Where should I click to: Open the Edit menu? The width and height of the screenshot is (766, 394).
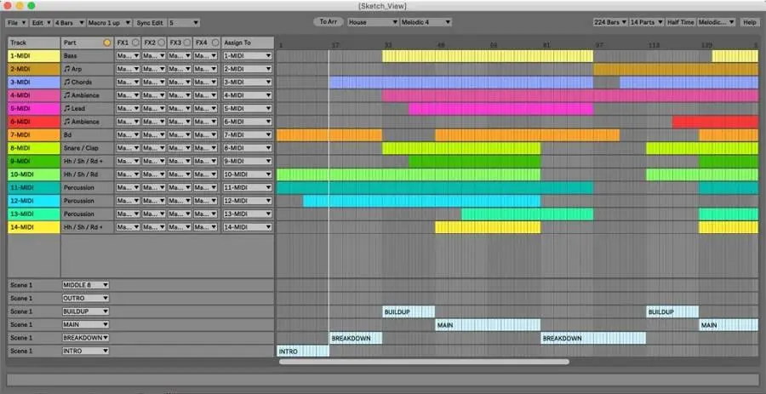click(x=41, y=23)
